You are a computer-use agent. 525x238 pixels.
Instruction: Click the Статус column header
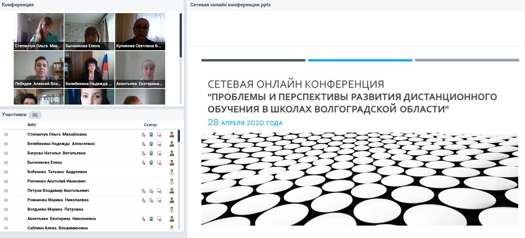click(150, 125)
